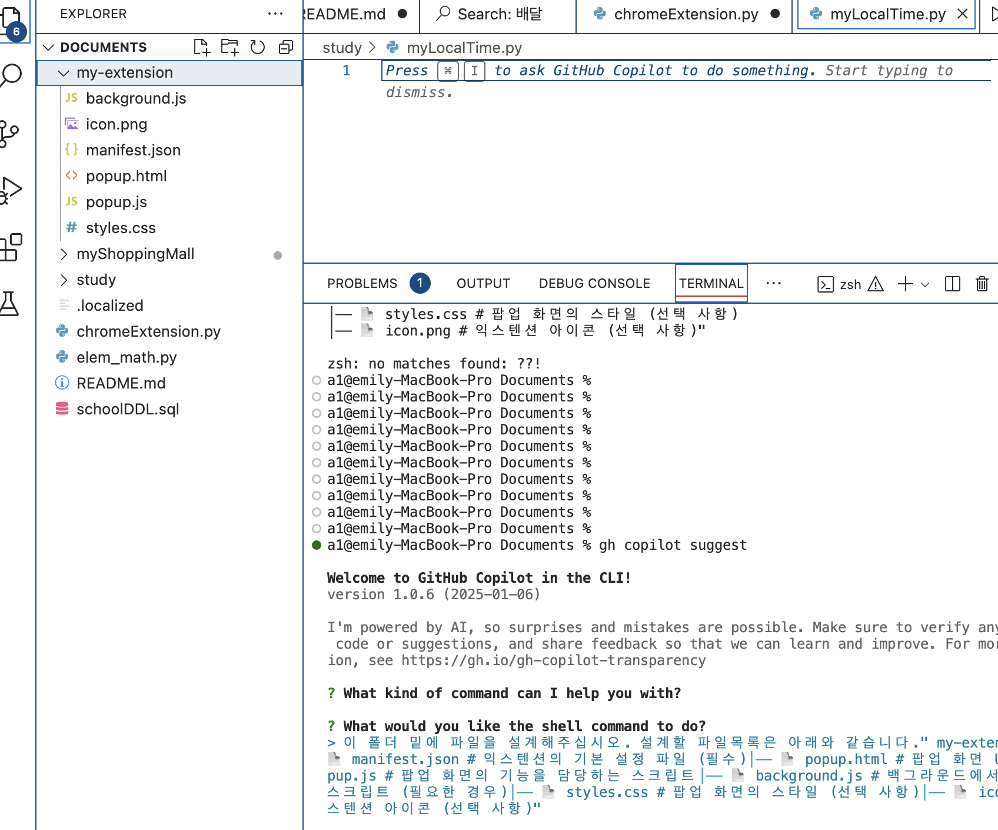Click the zsh terminal warning icon
Image resolution: width=998 pixels, height=830 pixels.
[876, 284]
